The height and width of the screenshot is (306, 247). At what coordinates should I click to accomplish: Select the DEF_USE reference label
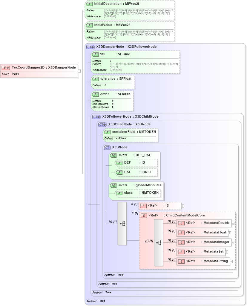click(135, 155)
